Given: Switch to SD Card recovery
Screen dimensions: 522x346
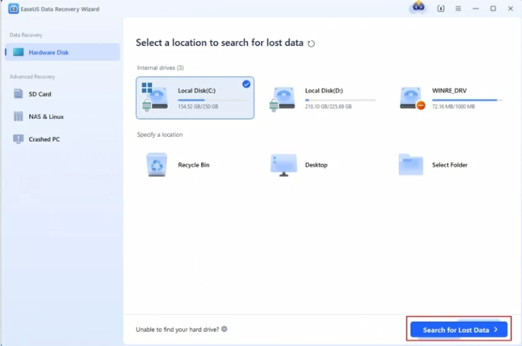Looking at the screenshot, I should [x=40, y=94].
